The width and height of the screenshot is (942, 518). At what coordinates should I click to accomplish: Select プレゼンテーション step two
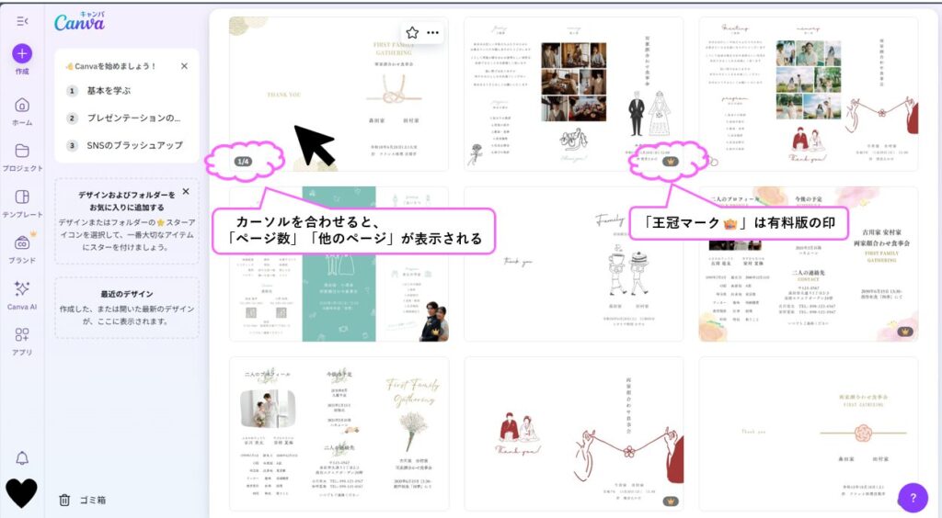(x=133, y=118)
